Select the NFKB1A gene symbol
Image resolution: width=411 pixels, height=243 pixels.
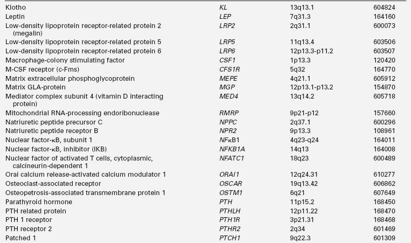click(230, 149)
